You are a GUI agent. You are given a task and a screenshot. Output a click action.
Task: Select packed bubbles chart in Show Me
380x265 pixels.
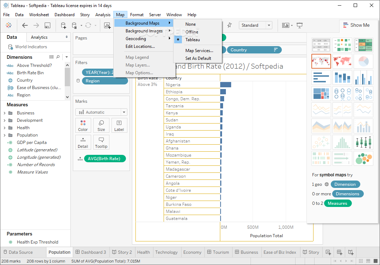click(363, 158)
